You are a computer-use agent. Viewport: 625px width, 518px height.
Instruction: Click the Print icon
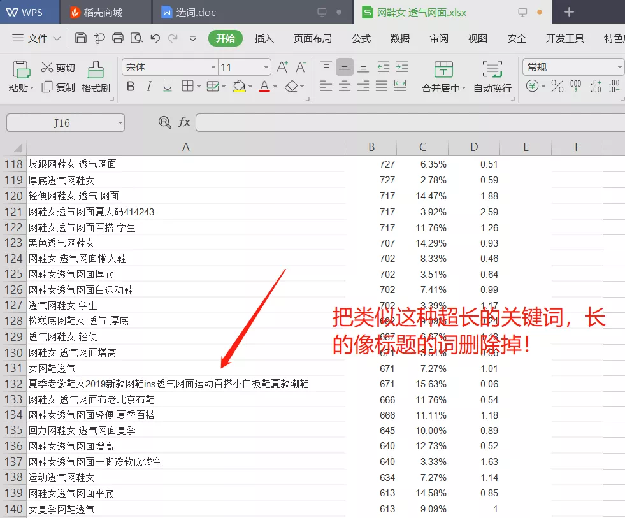click(118, 38)
